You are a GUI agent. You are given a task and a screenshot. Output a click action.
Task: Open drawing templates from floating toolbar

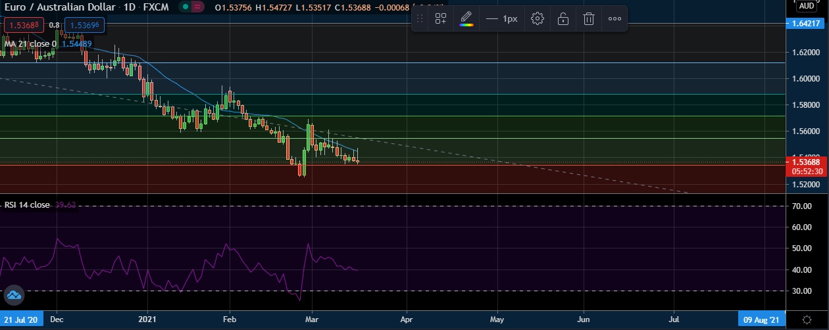441,18
